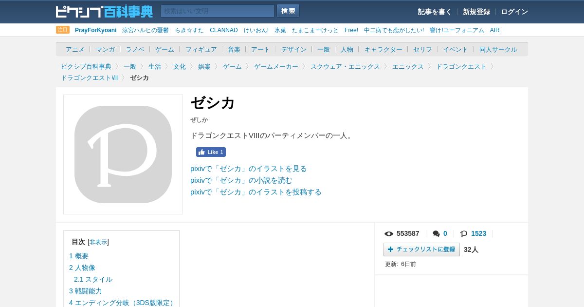Open たまこまーけっと trending tag
584x307 pixels.
click(x=315, y=30)
